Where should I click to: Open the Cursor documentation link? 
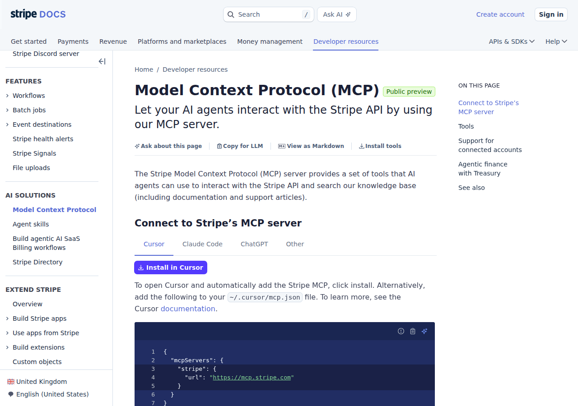[x=188, y=309]
